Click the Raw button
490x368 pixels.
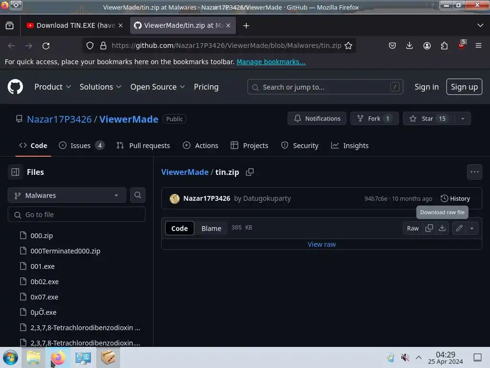pyautogui.click(x=412, y=228)
